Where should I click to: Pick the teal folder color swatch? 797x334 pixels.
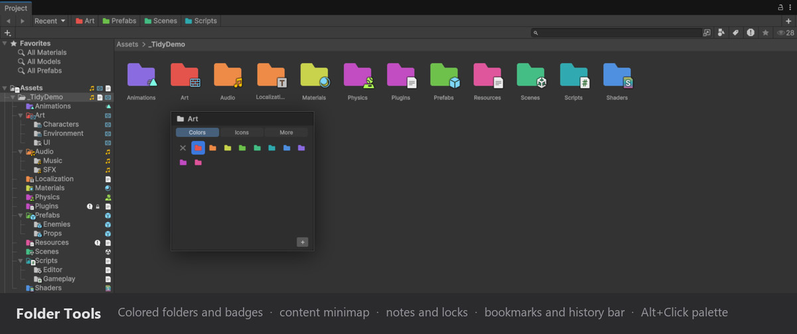click(272, 148)
